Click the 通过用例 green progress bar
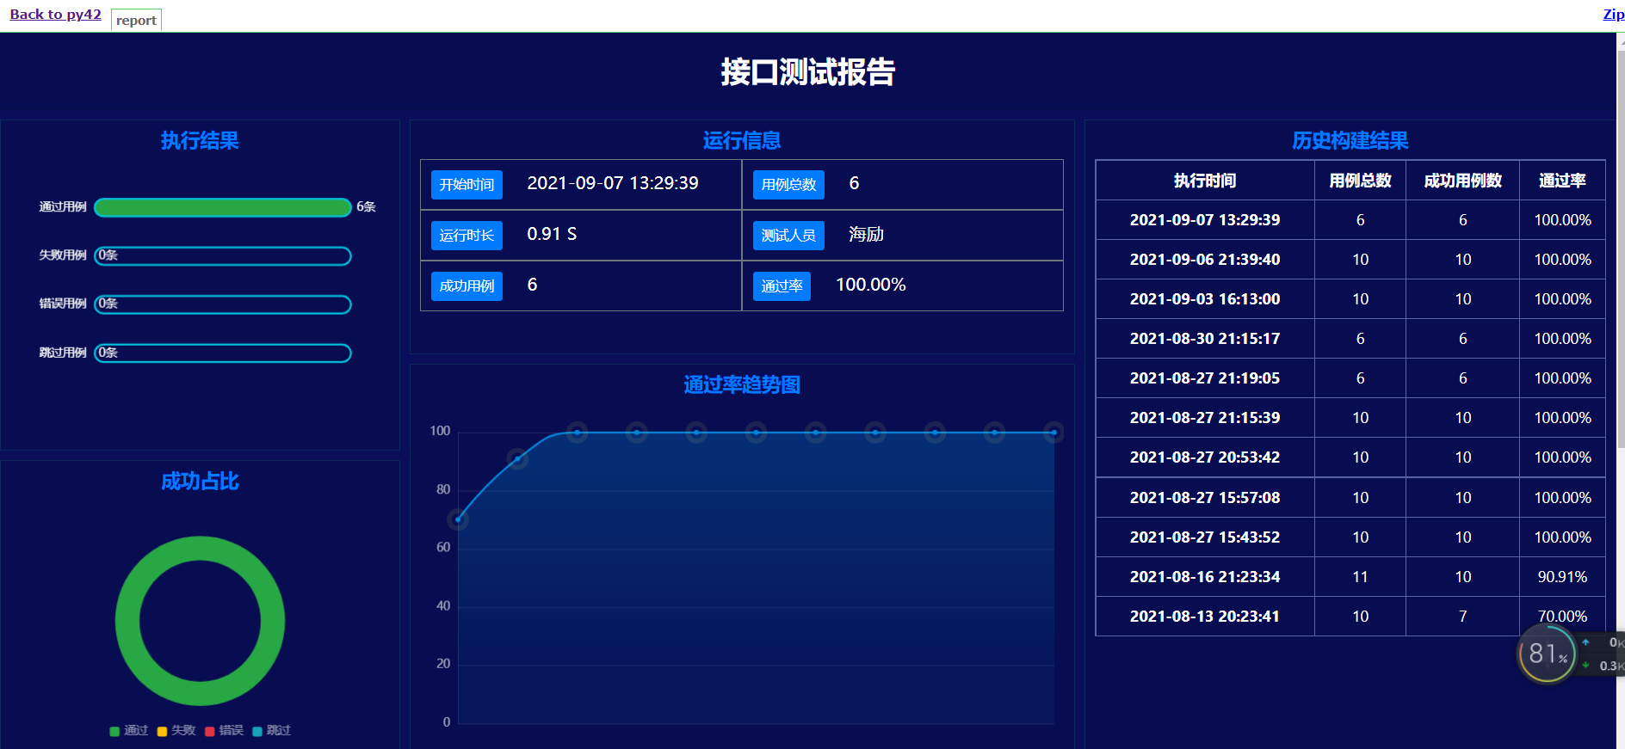Viewport: 1625px width, 749px height. point(222,207)
